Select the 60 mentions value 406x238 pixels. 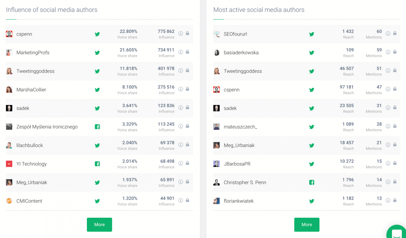coord(379,31)
